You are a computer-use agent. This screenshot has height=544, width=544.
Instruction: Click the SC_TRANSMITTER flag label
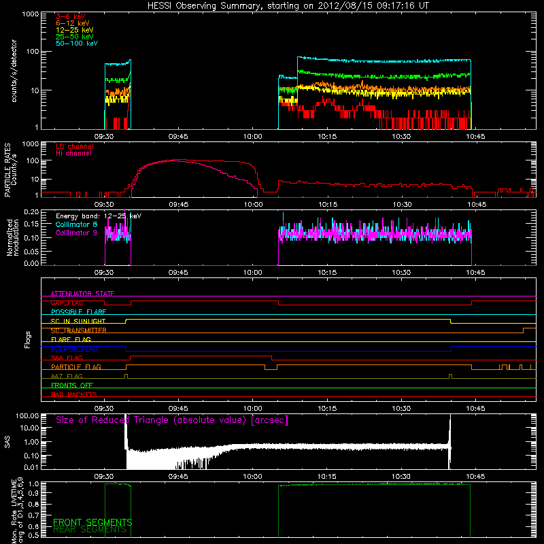(x=79, y=330)
